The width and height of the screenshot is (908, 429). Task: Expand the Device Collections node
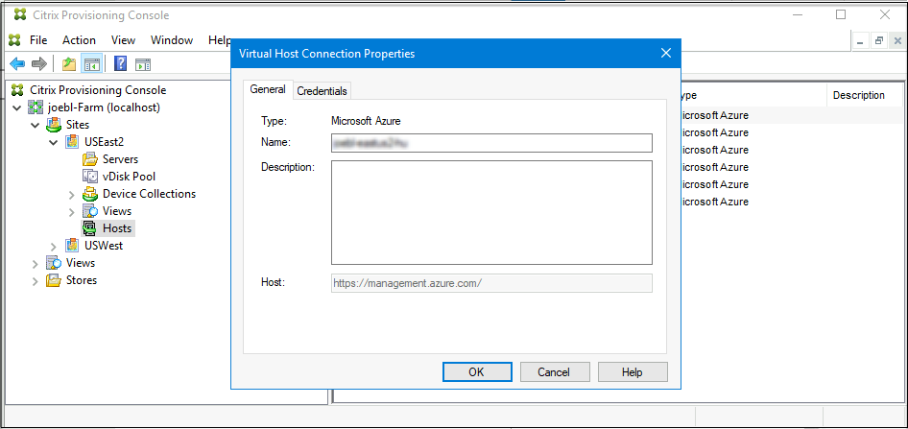point(72,194)
